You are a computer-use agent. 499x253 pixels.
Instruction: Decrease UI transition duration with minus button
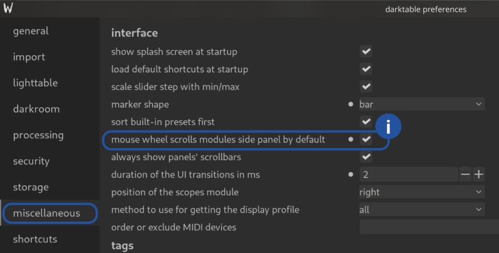465,174
